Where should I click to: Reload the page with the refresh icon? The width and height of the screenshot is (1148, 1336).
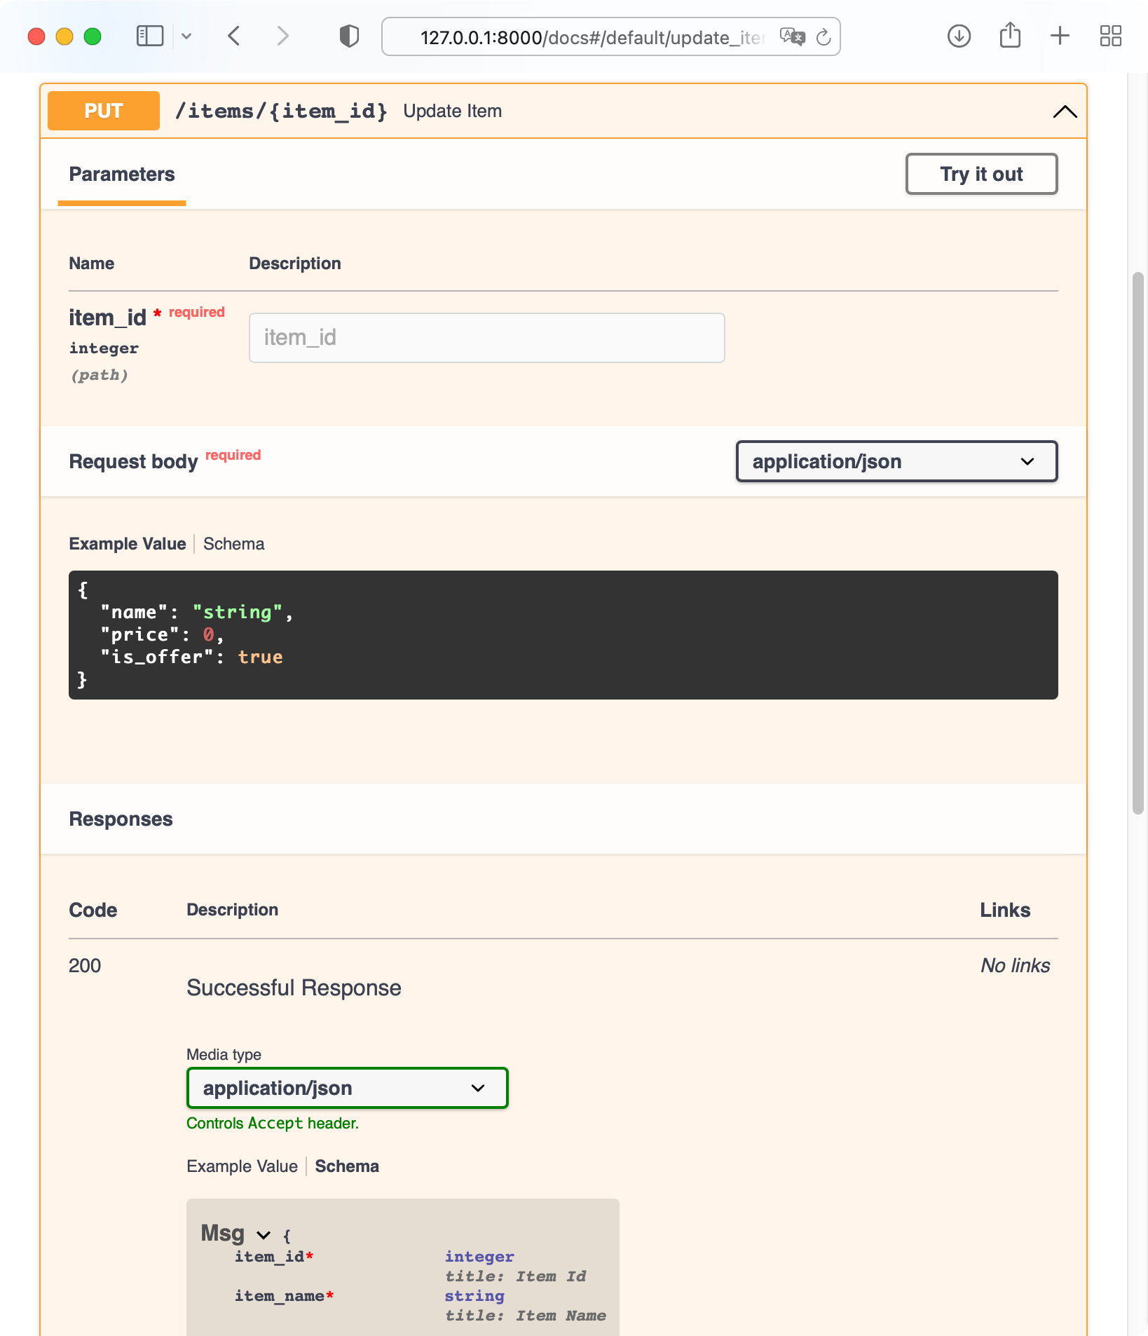[824, 37]
